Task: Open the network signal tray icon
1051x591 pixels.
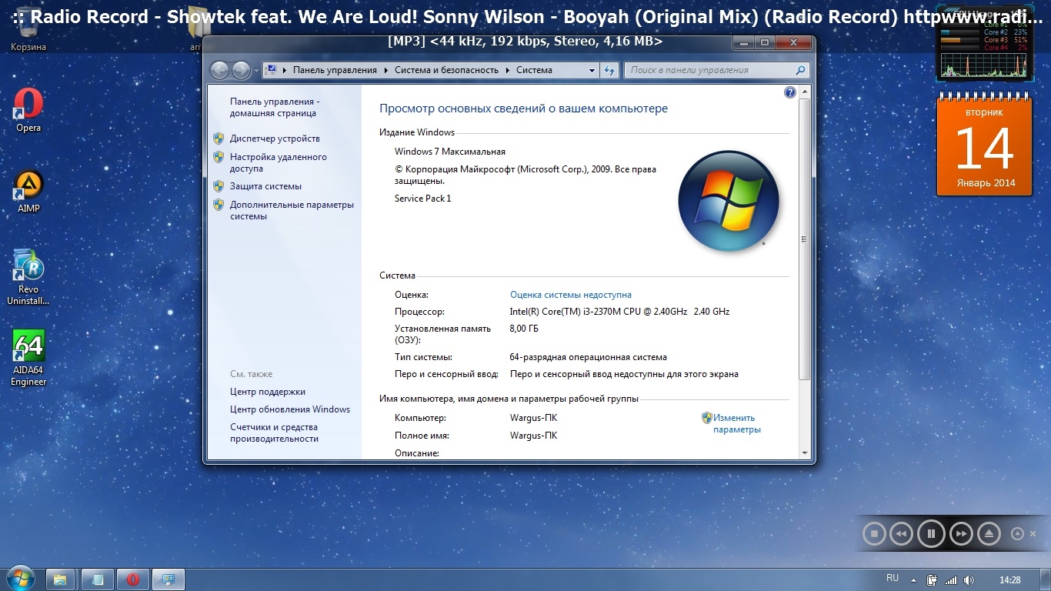Action: [951, 579]
